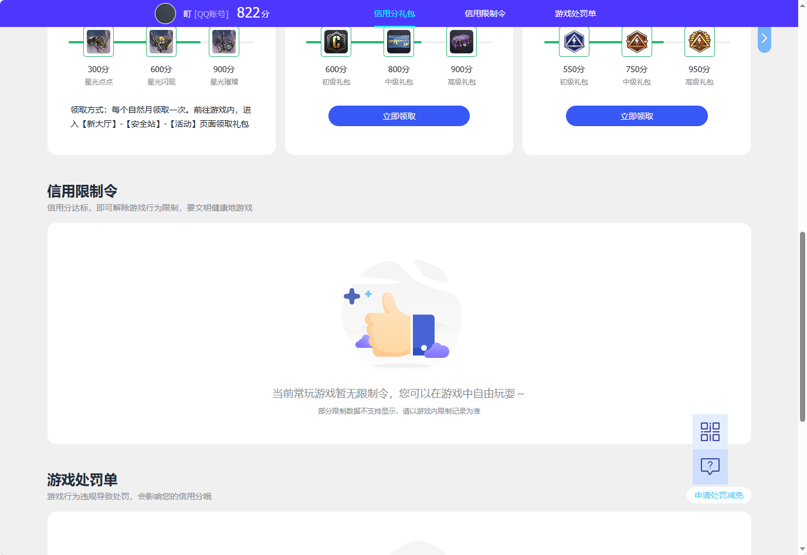Select the 800分 中级礼包 gift icon
This screenshot has height=555, width=807.
pyautogui.click(x=399, y=42)
